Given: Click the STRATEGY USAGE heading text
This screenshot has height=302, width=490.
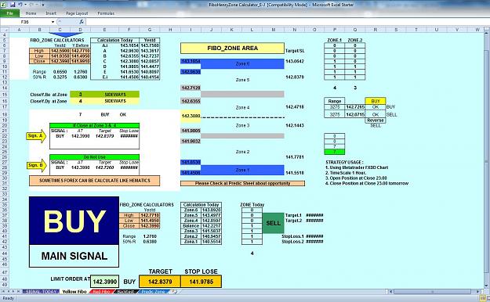Looking at the screenshot, I should 344,162.
